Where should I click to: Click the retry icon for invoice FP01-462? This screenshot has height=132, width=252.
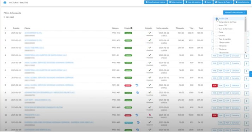tap(137, 130)
